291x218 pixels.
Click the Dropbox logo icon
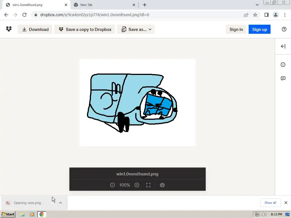9,29
